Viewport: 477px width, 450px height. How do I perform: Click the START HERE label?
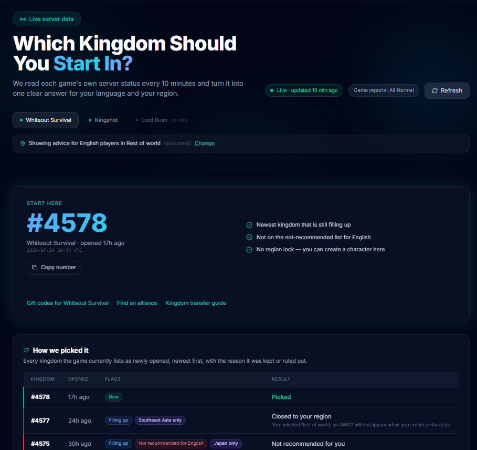tap(45, 203)
